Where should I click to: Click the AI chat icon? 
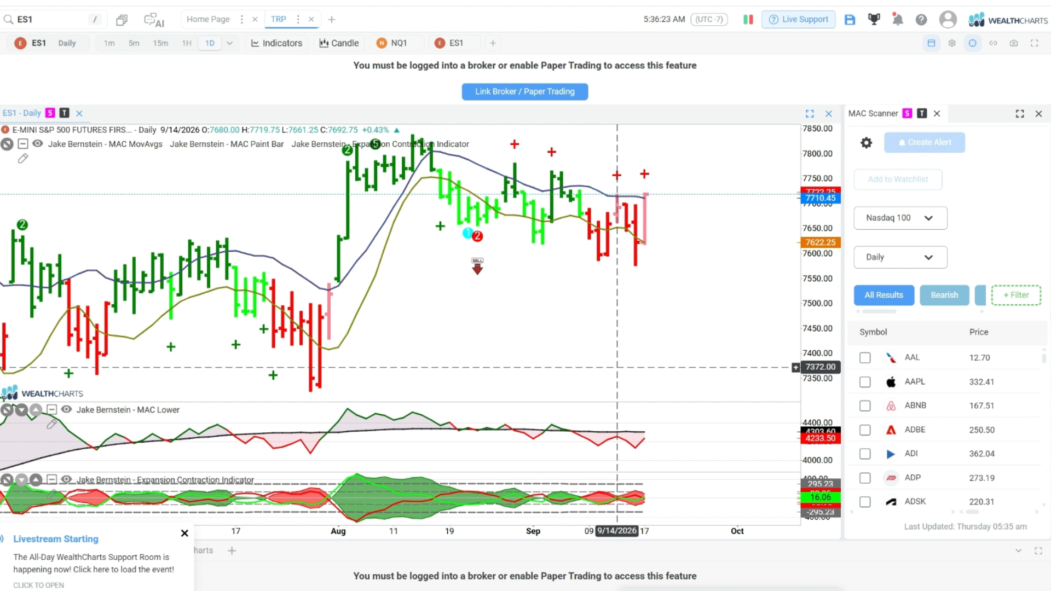click(x=154, y=20)
